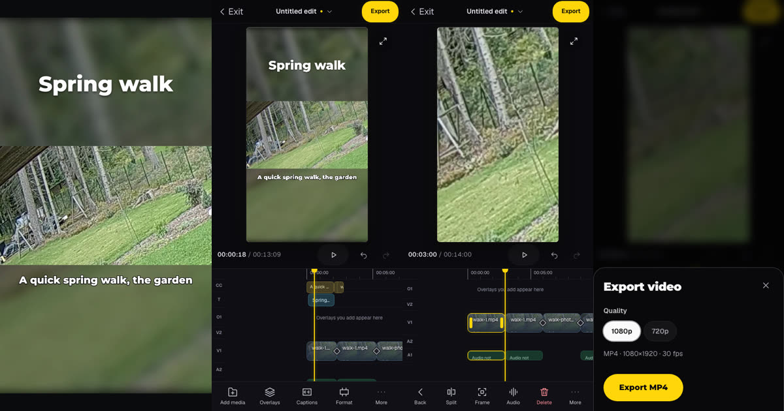The width and height of the screenshot is (784, 411).
Task: Tap the 00:05:00 ruler mark in the 00:00:18 editor
Action: [x=385, y=273]
